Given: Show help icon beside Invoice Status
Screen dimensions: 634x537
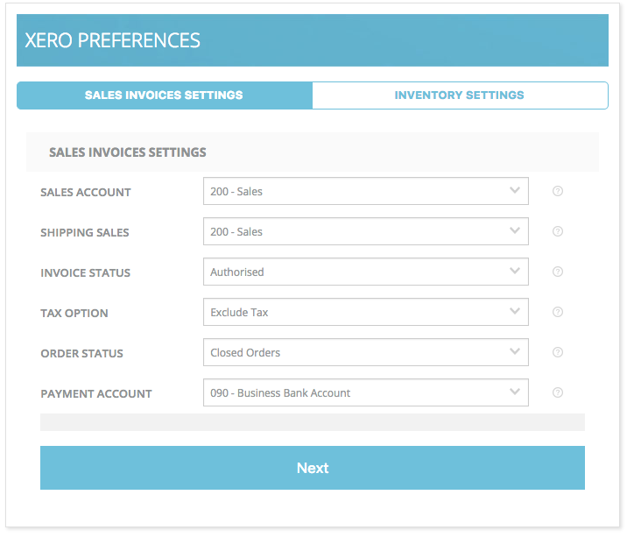Looking at the screenshot, I should [558, 272].
